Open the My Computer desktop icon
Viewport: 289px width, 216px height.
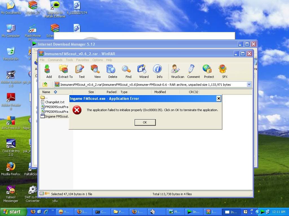11,31
